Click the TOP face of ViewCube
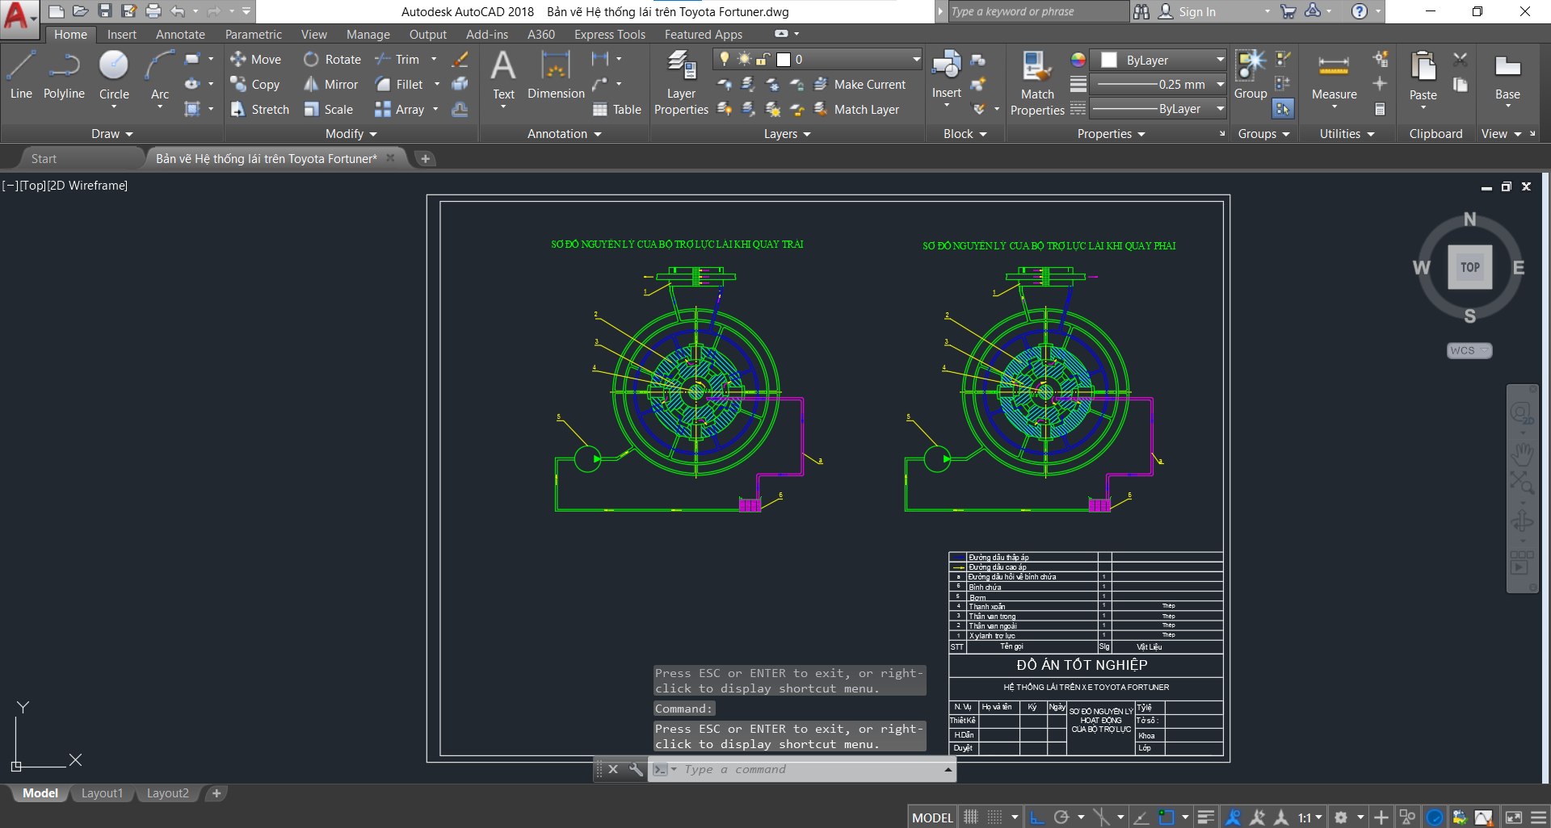The image size is (1551, 828). click(x=1470, y=267)
